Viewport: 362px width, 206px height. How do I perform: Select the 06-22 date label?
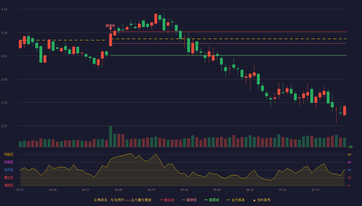point(250,190)
